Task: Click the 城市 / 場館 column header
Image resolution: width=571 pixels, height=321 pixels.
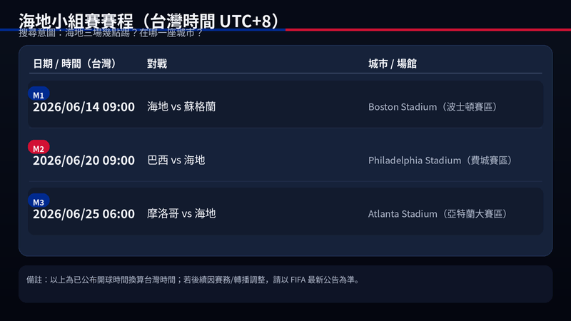Action: pos(392,63)
